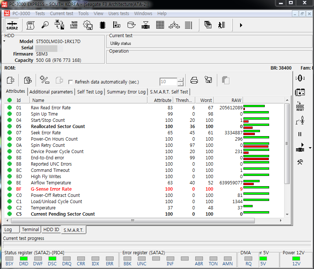Click the running man exit icon
This screenshot has height=269, width=314.
click(222, 25)
